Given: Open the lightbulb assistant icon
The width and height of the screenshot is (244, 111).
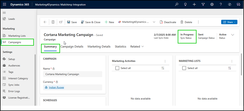Looking at the screenshot, I should (x=185, y=5).
